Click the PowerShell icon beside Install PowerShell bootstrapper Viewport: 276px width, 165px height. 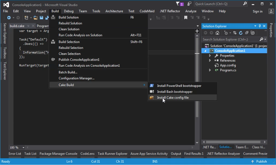click(x=152, y=86)
